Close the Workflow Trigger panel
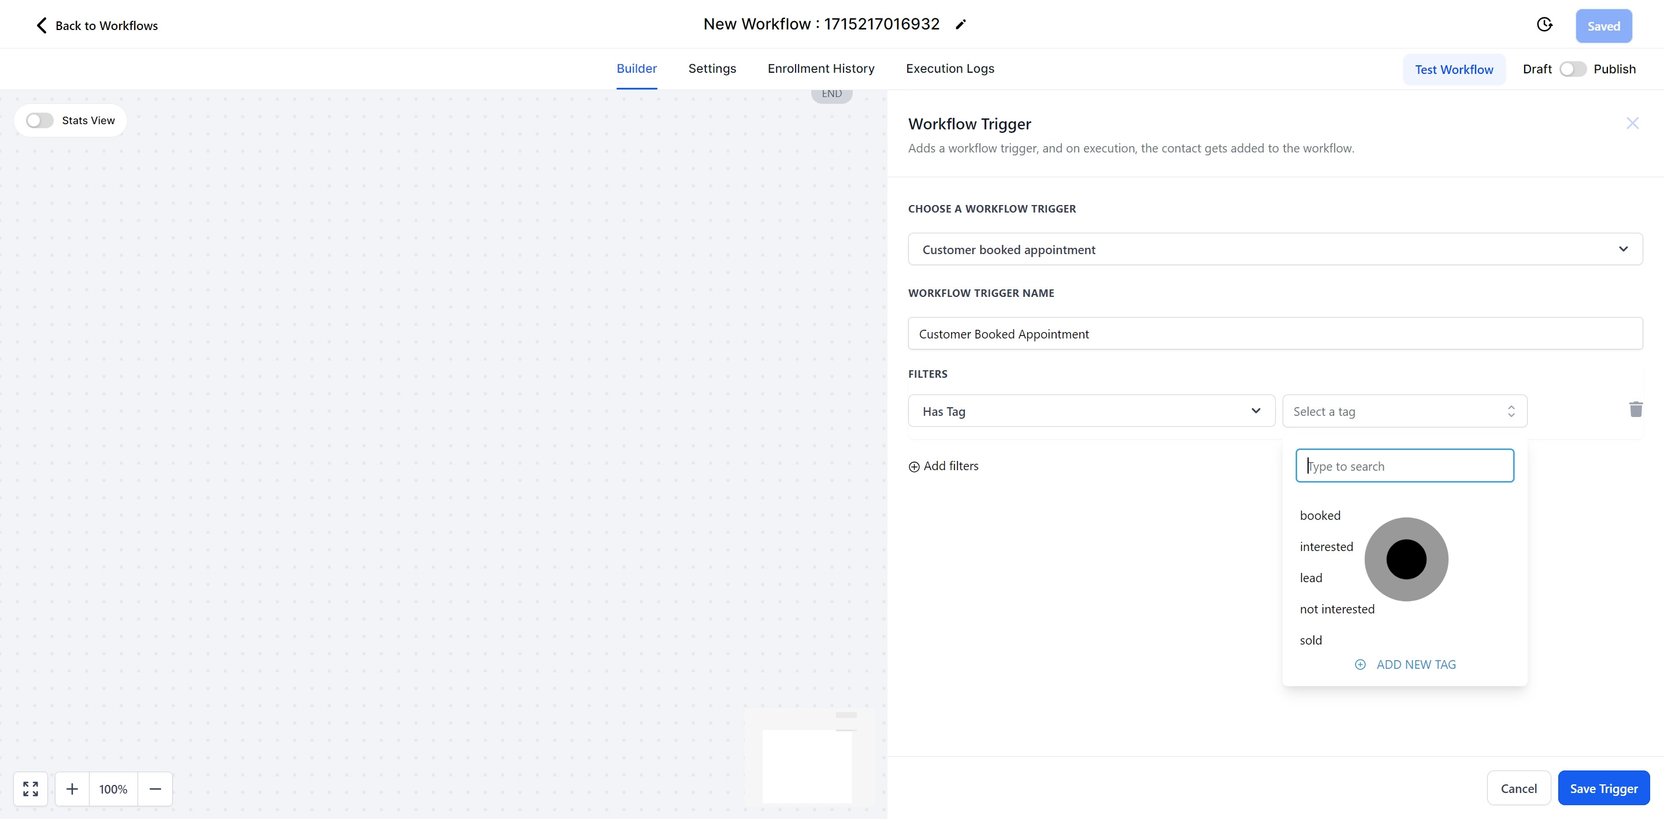 [x=1632, y=124]
